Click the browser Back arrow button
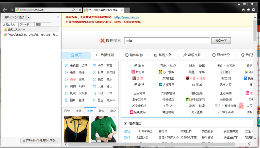 pos(5,10)
